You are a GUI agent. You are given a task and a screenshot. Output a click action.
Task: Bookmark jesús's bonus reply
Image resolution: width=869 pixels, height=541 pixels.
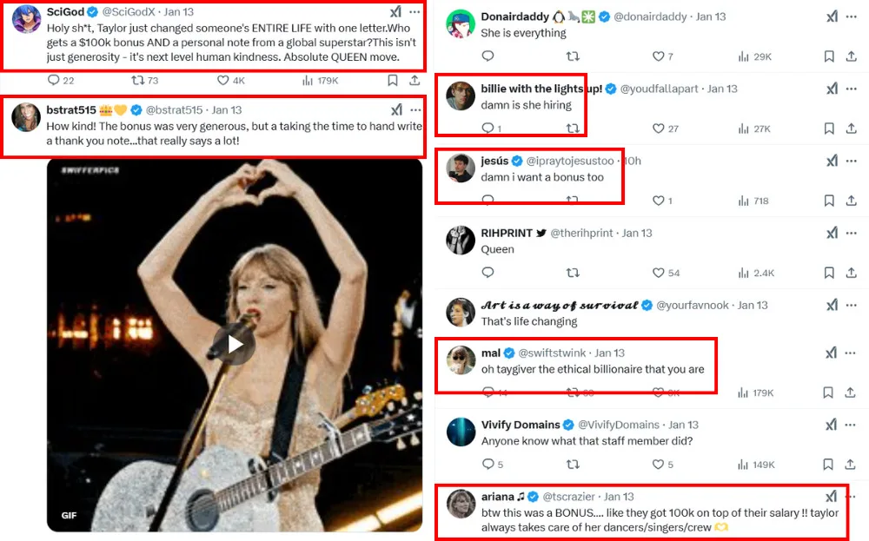[x=829, y=201]
